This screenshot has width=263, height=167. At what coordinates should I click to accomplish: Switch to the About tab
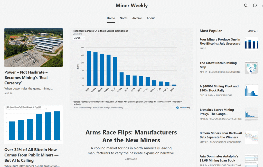(x=151, y=18)
